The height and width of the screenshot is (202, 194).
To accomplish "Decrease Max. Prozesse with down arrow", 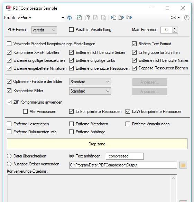I will pyautogui.click(x=175, y=31).
